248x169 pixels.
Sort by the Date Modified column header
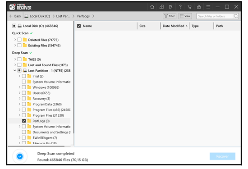(x=174, y=26)
